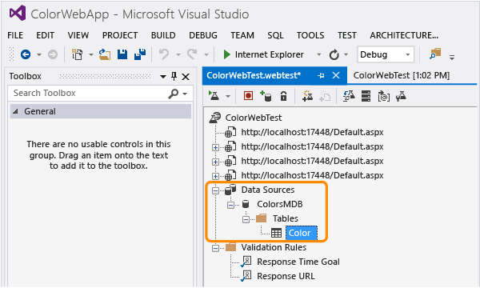Click the Visual Studio logo icon
This screenshot has width=480, height=288.
coord(18,14)
